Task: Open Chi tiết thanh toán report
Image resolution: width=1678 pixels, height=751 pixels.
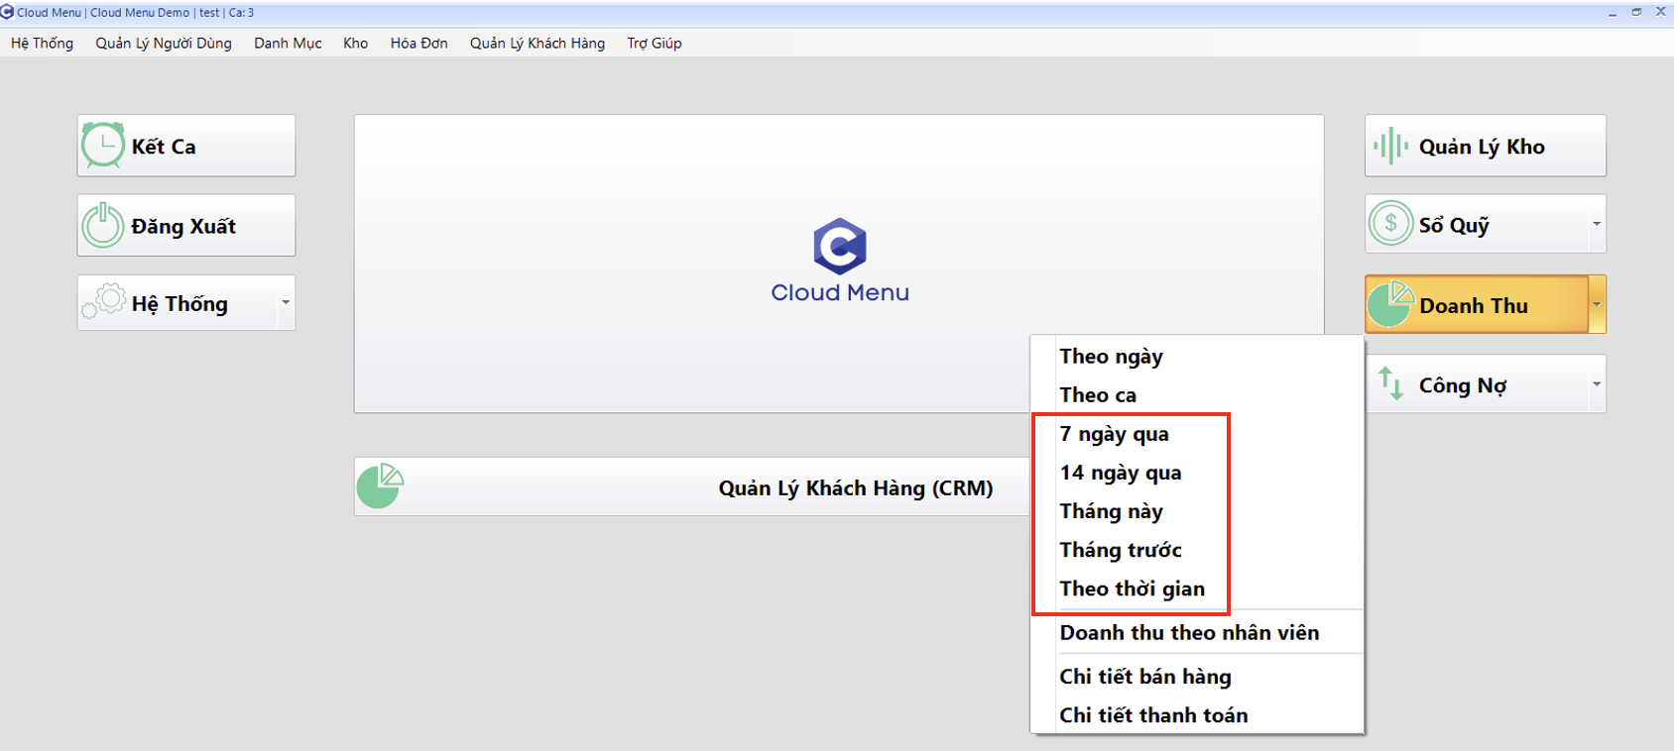Action: coord(1197,714)
